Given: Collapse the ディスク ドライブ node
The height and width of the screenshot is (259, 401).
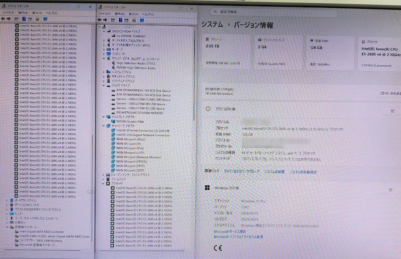Looking at the screenshot, I should tap(103, 85).
